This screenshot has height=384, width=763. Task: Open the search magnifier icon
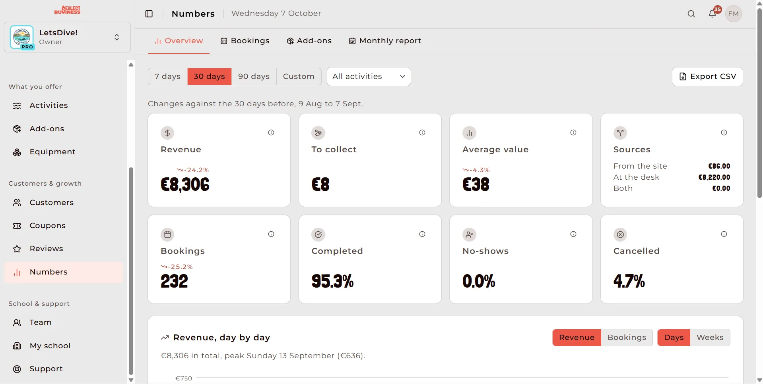click(x=691, y=14)
